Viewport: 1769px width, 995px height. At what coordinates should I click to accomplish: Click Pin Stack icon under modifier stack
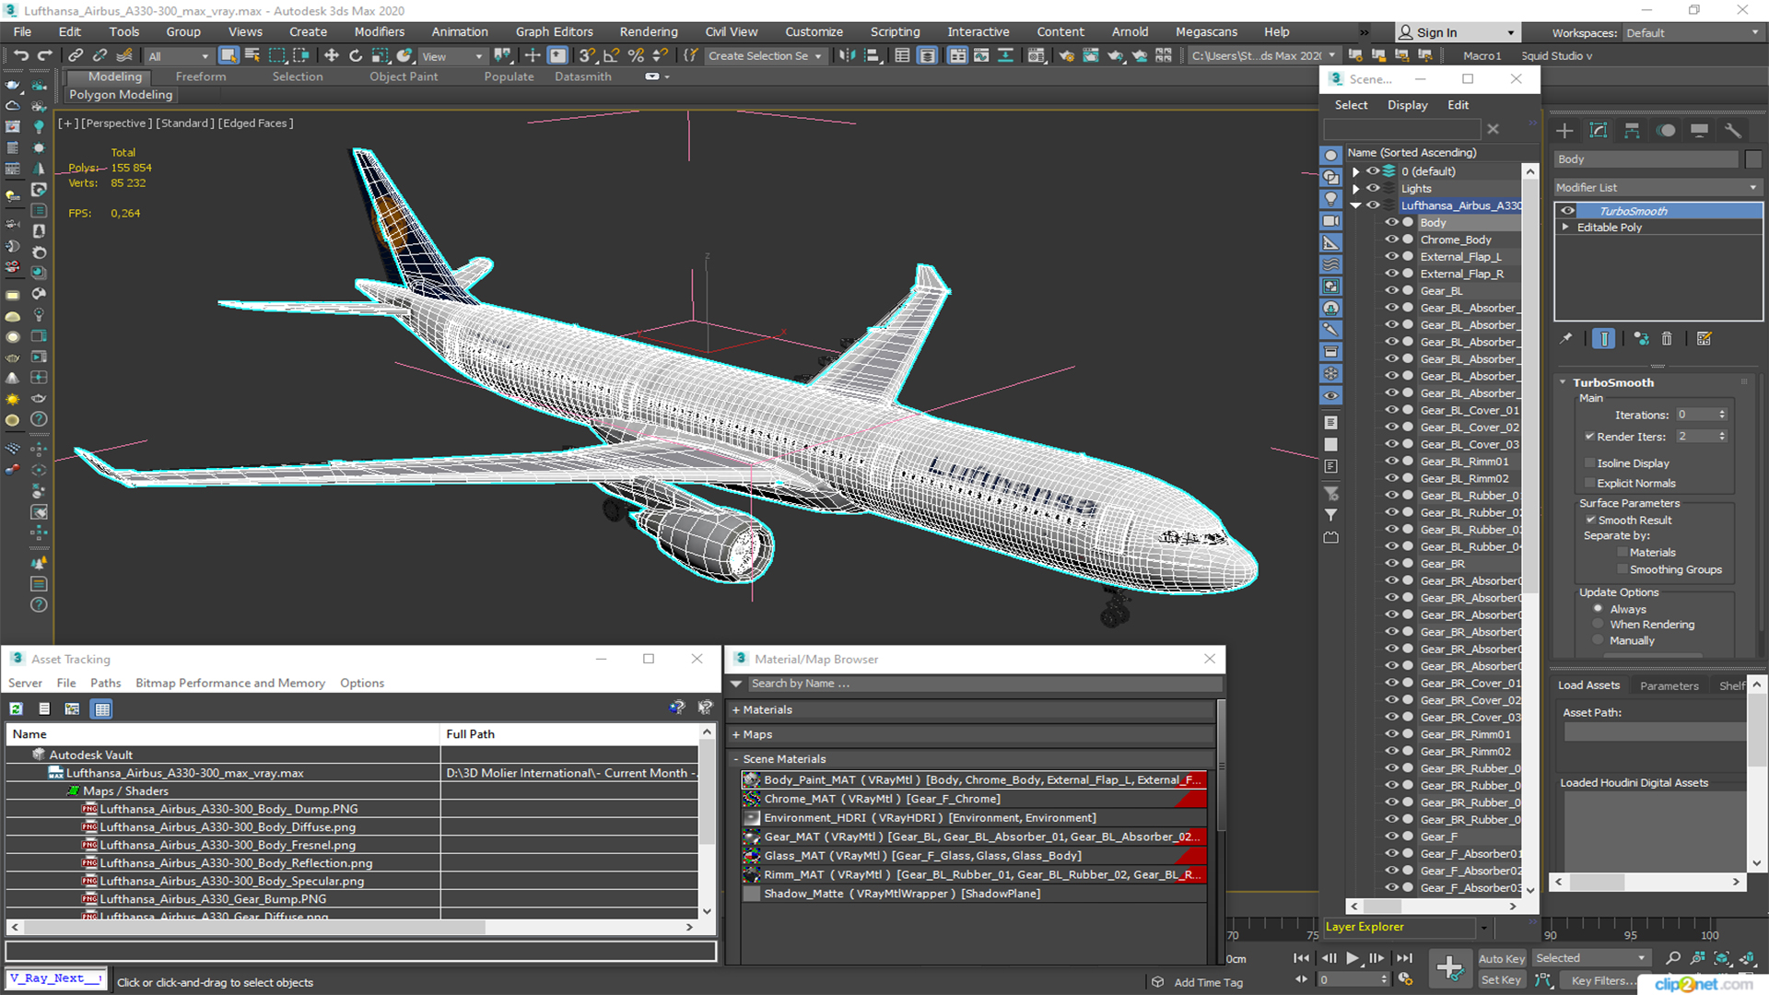(1566, 339)
